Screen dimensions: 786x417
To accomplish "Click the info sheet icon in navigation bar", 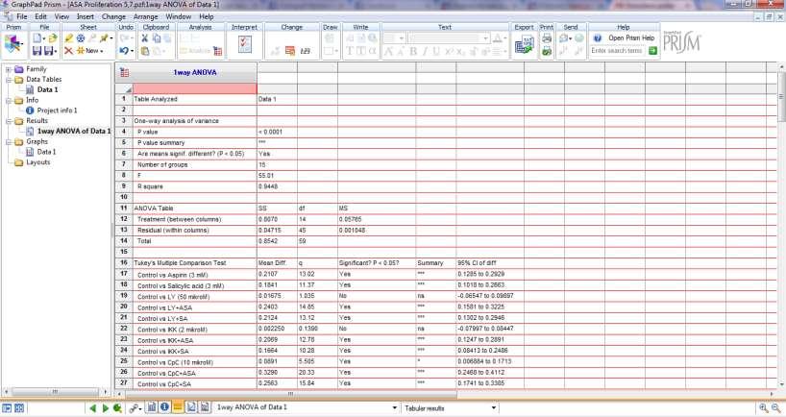I will (x=164, y=407).
